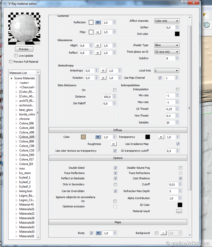Viewport: 212px width, 247px height.
Task: Collapse the Diffuse rollout header
Action: (118, 130)
